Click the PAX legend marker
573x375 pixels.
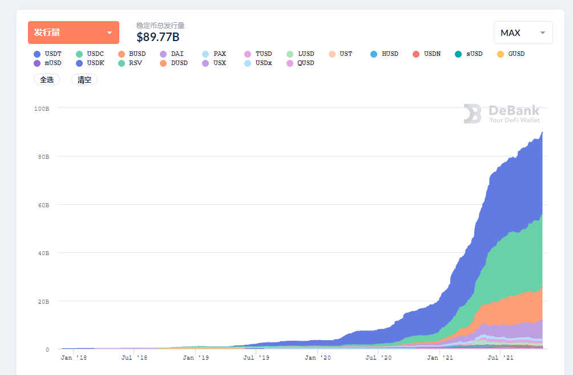coord(205,54)
